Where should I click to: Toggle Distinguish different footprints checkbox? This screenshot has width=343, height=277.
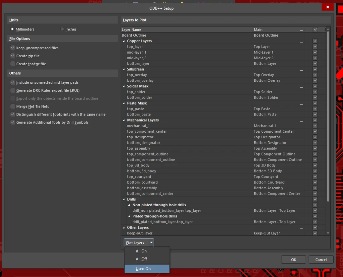[x=13, y=115]
